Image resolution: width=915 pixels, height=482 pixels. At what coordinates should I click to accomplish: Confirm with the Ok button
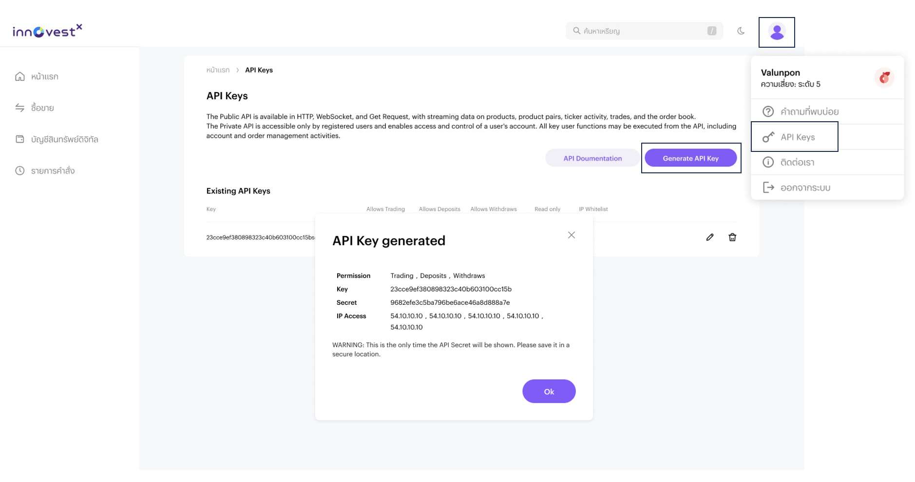click(549, 391)
